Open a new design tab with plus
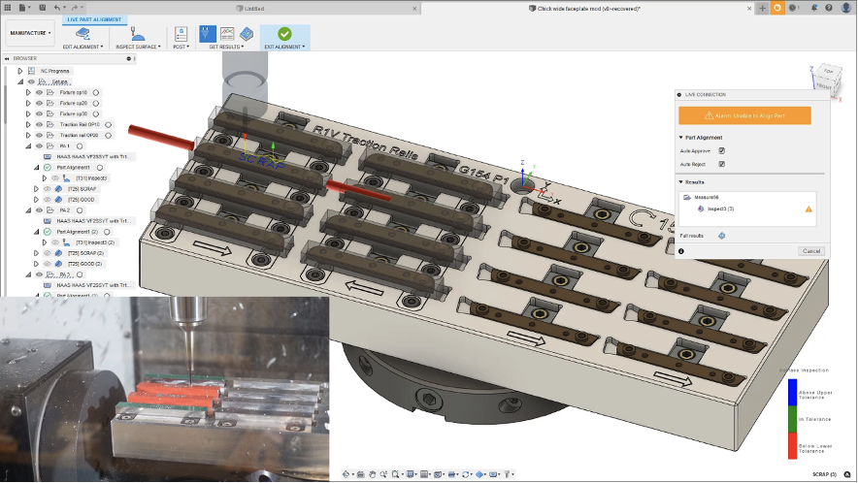Image resolution: width=858 pixels, height=483 pixels. 762,8
